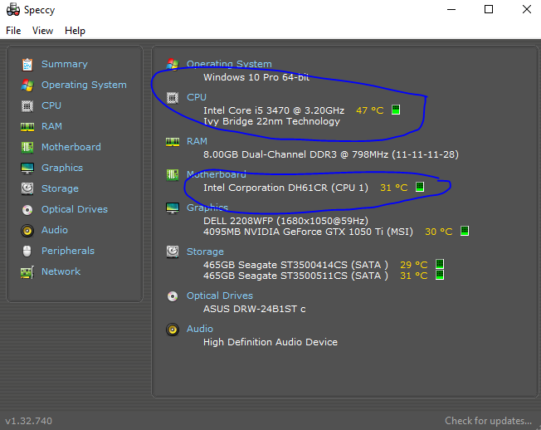Click the RAM stick icon in sidebar
The image size is (541, 430).
[x=27, y=127]
